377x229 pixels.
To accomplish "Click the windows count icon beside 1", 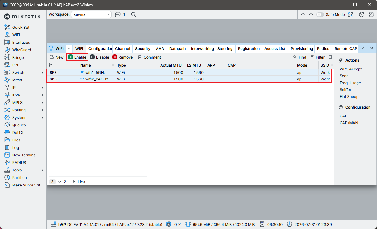I will tap(118, 14).
